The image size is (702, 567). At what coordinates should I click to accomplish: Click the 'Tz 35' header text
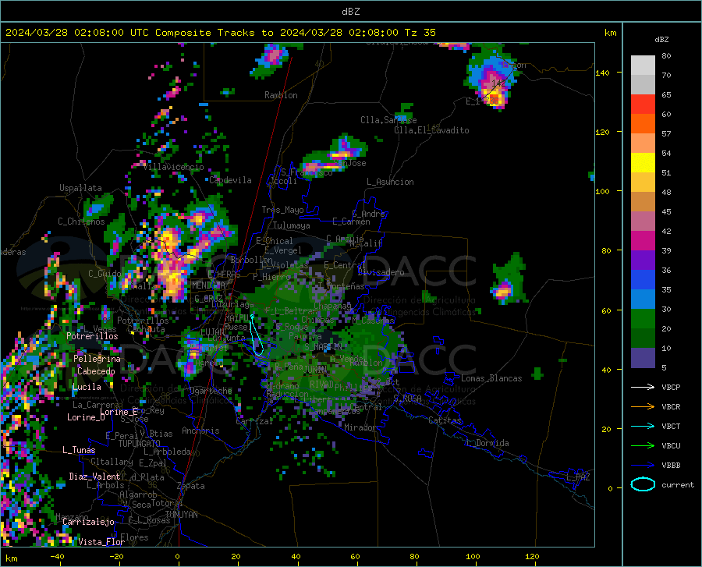(420, 33)
